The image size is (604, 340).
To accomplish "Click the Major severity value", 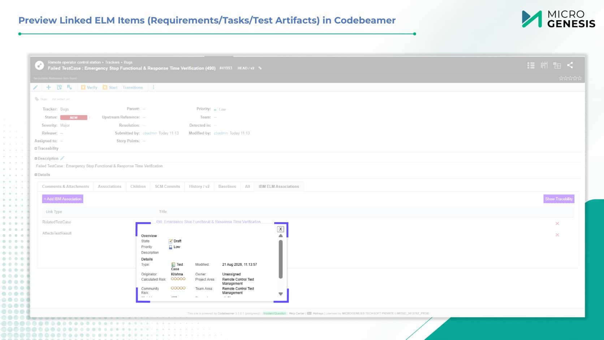I will (65, 125).
